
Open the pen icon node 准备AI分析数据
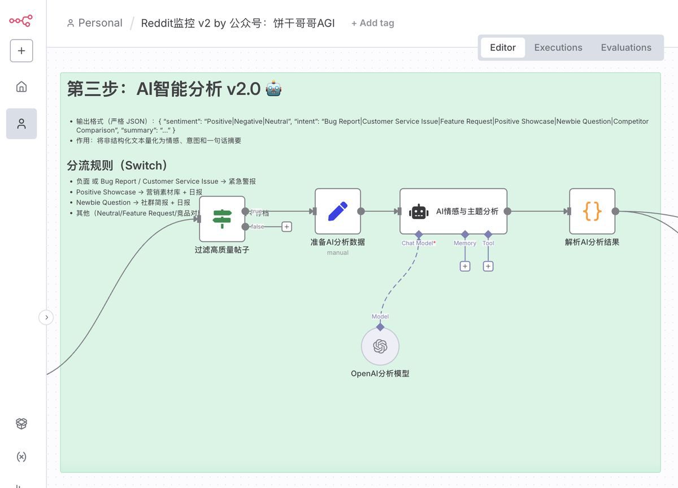coord(337,211)
